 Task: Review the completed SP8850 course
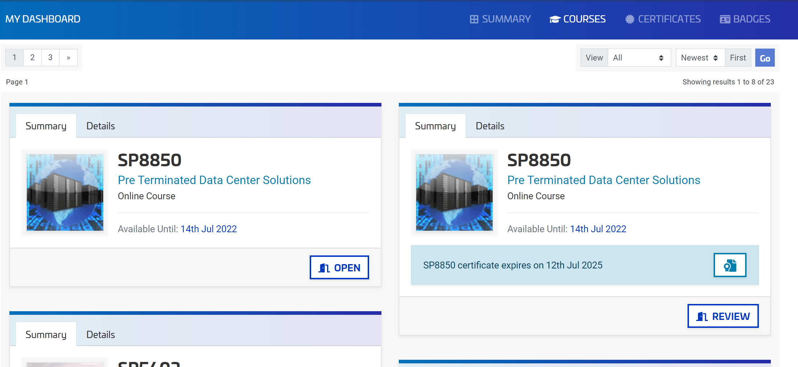point(723,316)
